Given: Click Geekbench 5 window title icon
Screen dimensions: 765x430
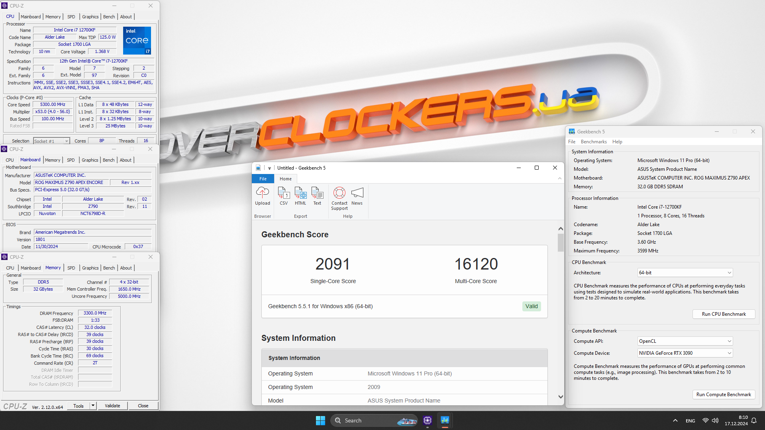Looking at the screenshot, I should coord(572,132).
